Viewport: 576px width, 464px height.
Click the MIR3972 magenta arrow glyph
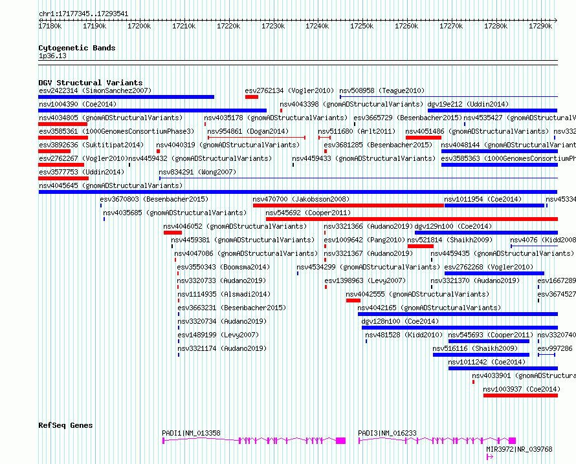tap(490, 457)
